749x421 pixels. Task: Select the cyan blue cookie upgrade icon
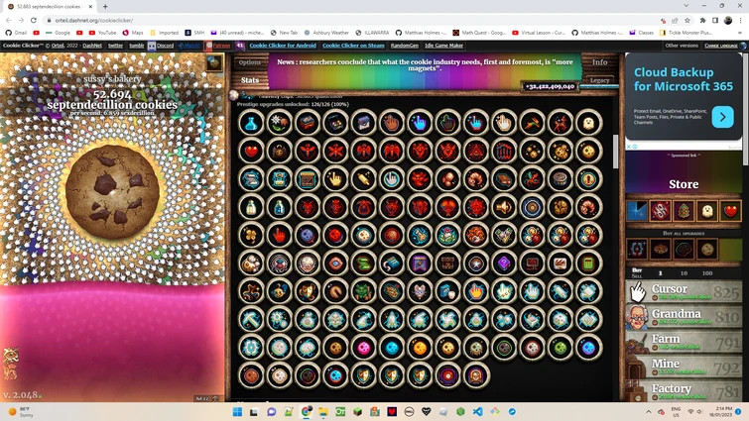coord(392,348)
